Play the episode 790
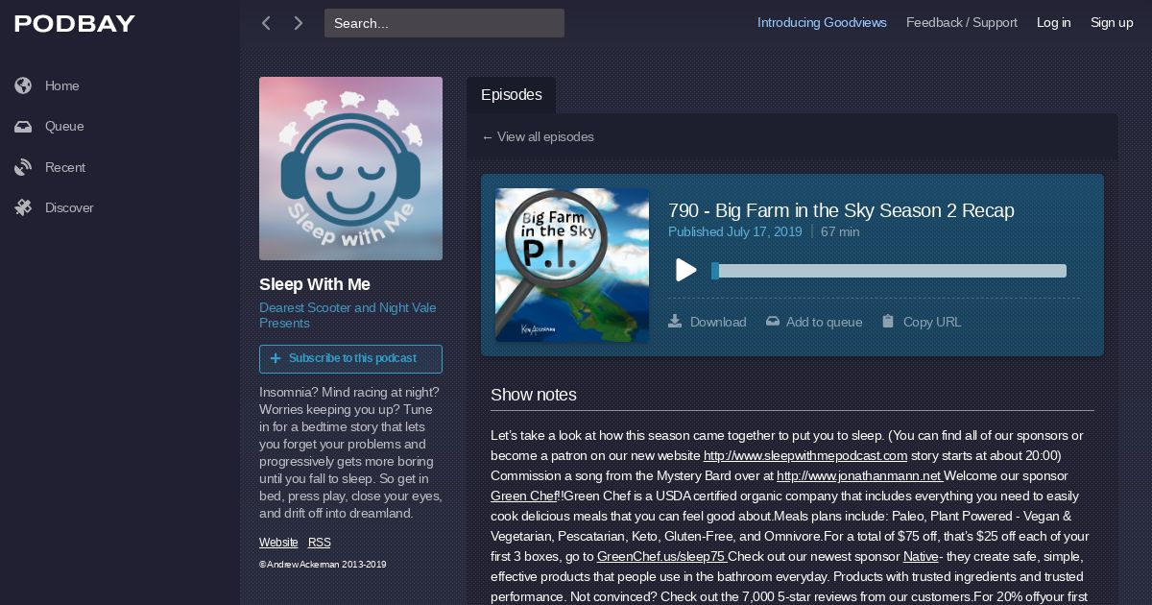1152x605 pixels. tap(685, 270)
